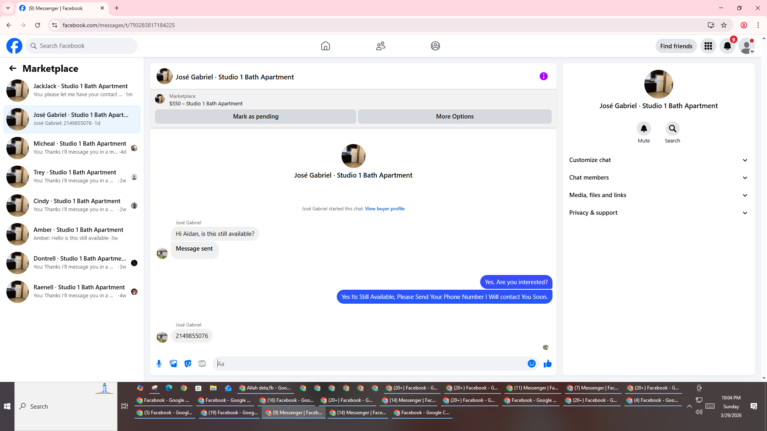Click the 'Yes. Are you interested?' message

[x=516, y=282]
